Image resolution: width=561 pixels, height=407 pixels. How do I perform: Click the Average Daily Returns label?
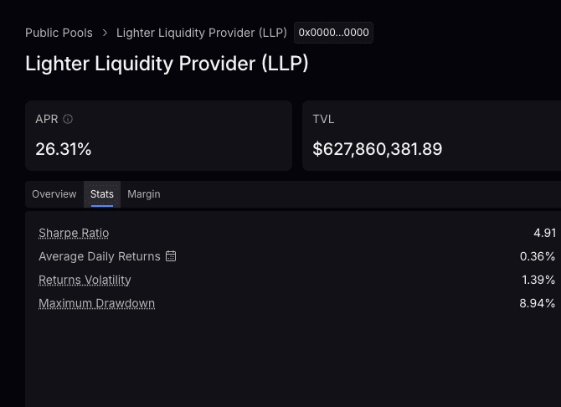(99, 256)
